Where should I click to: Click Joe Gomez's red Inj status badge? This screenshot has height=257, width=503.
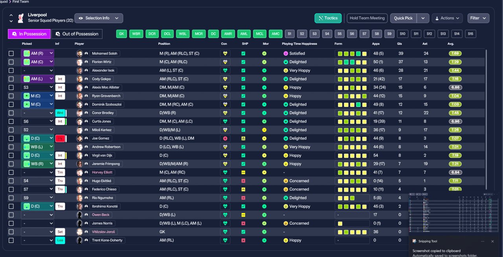point(60,138)
